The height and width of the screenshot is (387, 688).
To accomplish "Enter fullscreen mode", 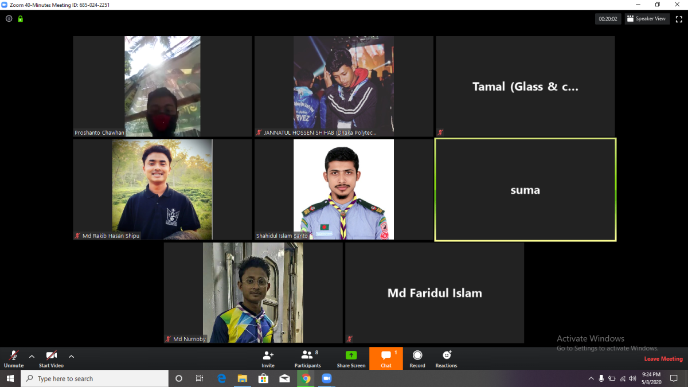I will (679, 18).
